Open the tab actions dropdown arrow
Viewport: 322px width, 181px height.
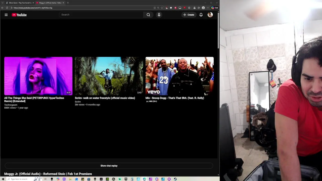[3, 3]
